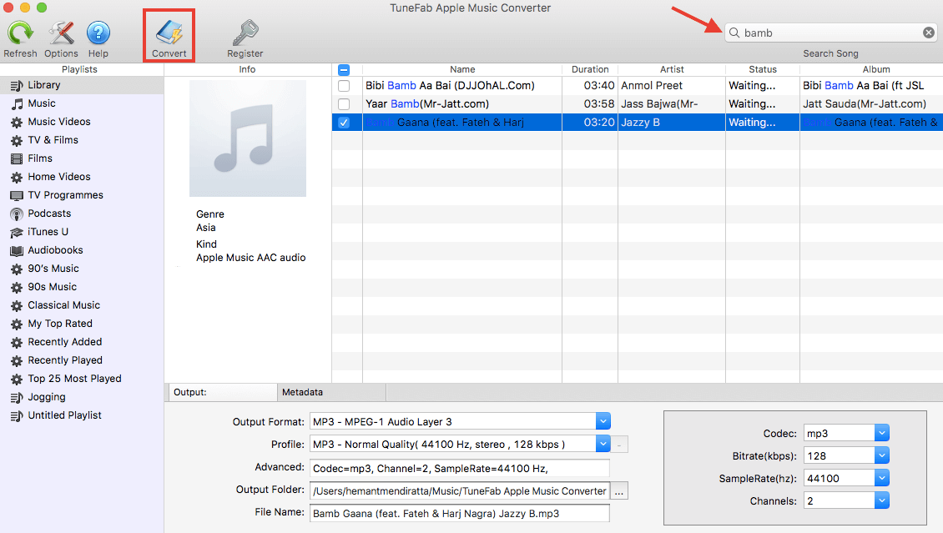Click the small button beside Profile dropdown
943x533 pixels.
click(619, 445)
